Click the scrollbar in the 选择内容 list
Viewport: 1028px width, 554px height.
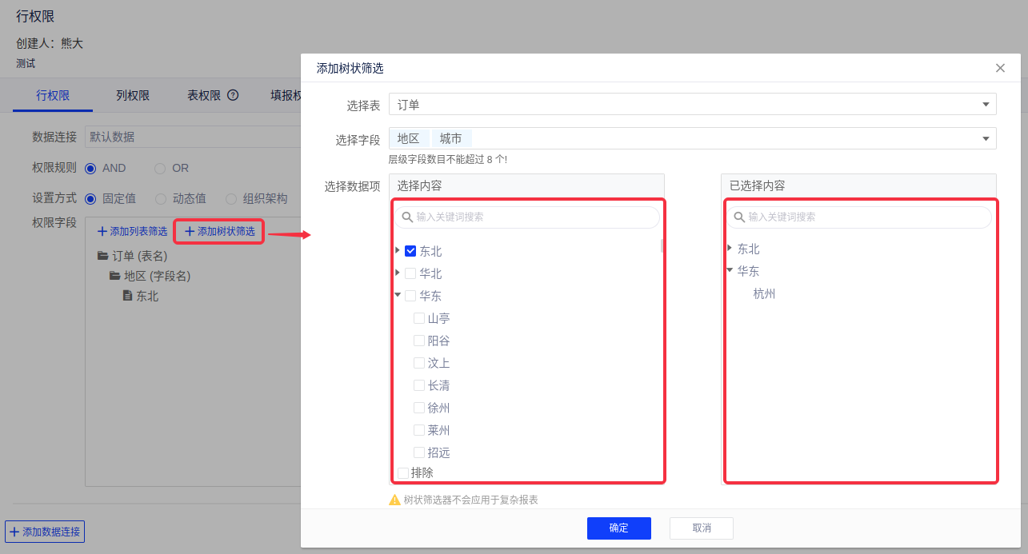662,246
